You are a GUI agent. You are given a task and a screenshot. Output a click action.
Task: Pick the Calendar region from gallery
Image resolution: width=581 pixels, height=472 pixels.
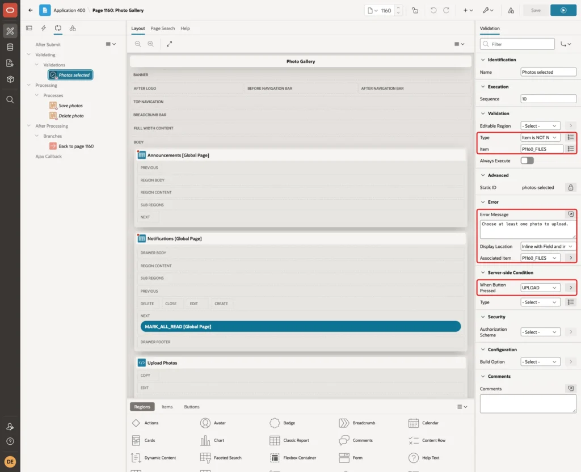423,423
